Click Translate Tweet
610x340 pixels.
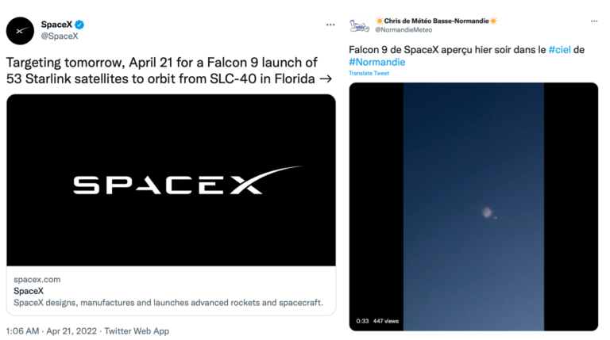pos(369,73)
